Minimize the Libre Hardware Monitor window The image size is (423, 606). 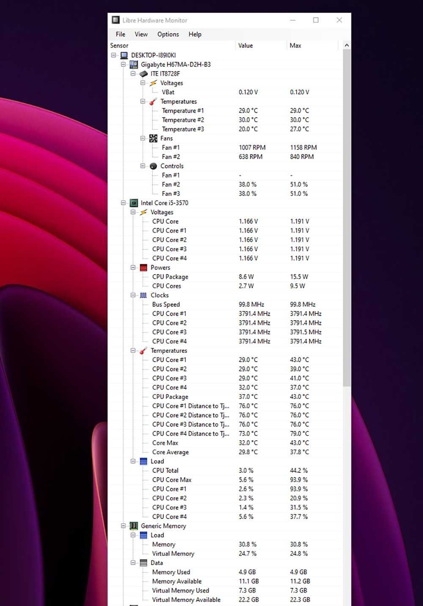click(293, 20)
